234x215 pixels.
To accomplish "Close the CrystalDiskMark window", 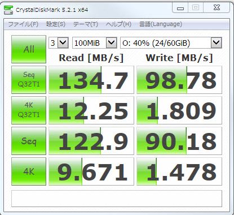I will tap(217, 8).
